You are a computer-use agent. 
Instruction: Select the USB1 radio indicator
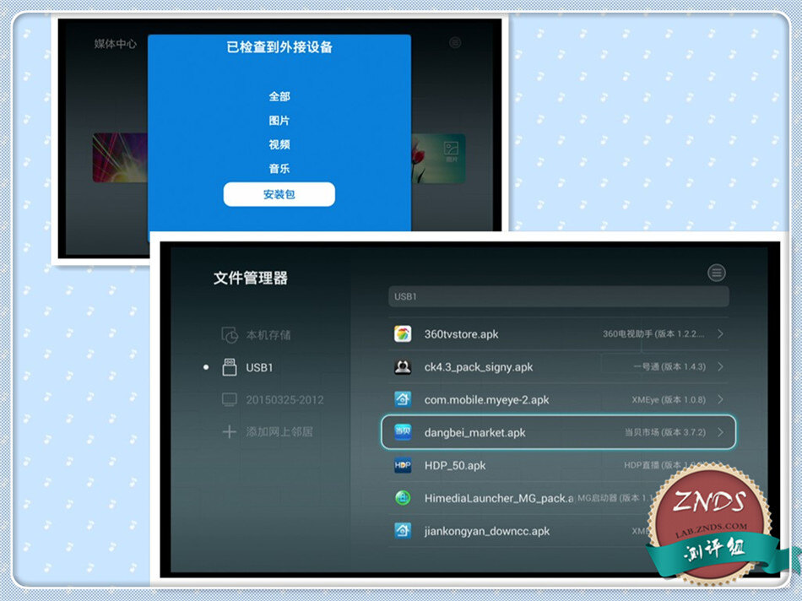pos(206,366)
